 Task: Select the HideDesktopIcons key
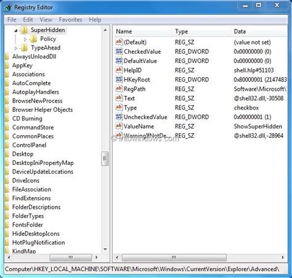(x=36, y=234)
